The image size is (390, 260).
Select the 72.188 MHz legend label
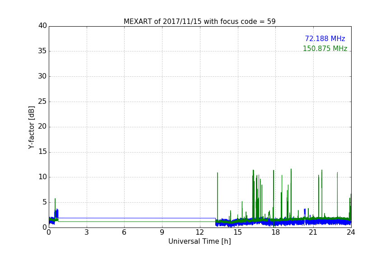pos(325,39)
